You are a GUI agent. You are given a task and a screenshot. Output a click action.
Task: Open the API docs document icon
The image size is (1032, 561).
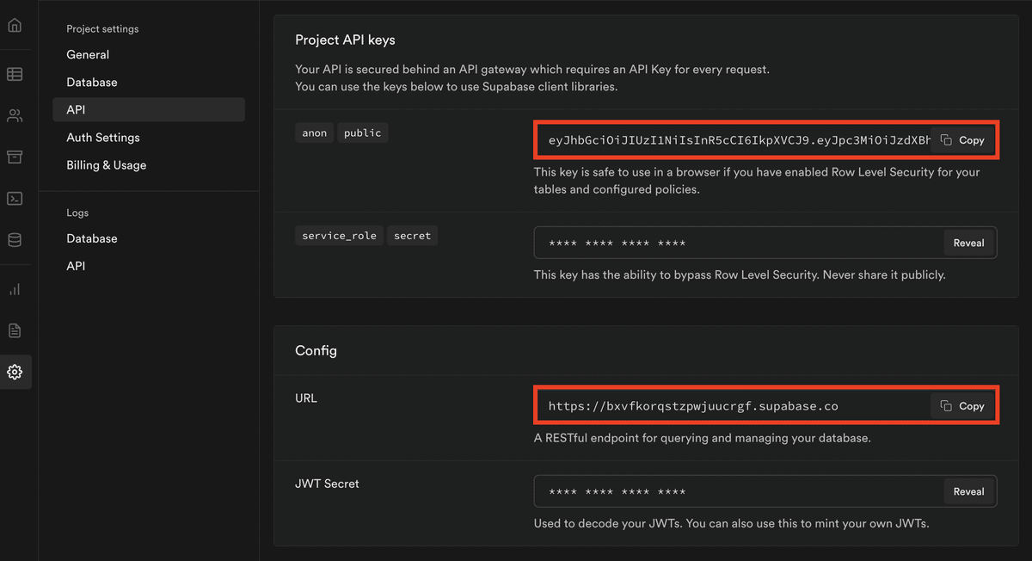tap(15, 330)
